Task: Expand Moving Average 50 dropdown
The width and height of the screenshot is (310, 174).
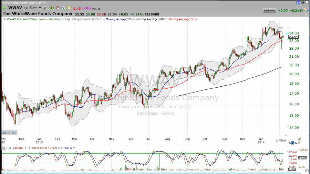Action: (x=196, y=19)
